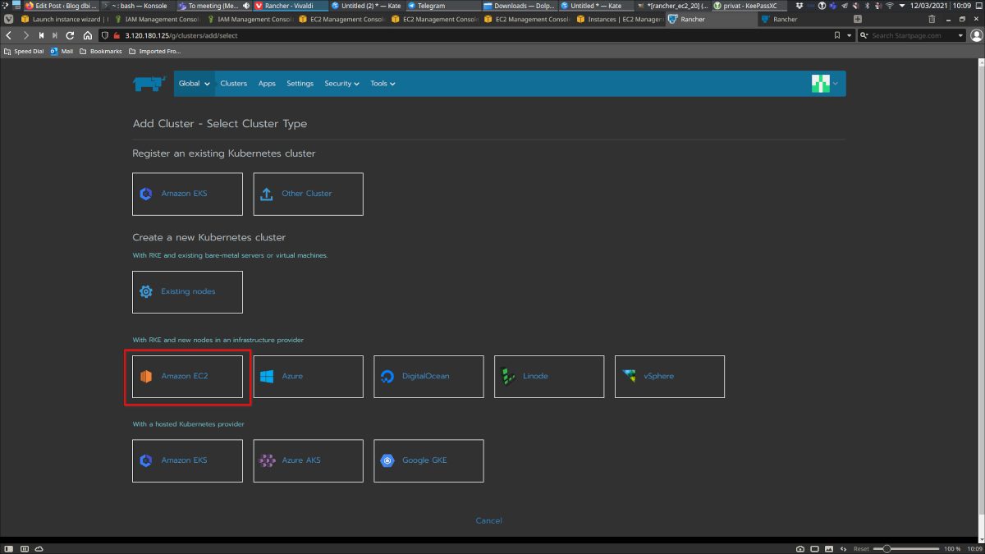Click the Existing nodes gear icon
Image resolution: width=985 pixels, height=554 pixels.
[146, 291]
